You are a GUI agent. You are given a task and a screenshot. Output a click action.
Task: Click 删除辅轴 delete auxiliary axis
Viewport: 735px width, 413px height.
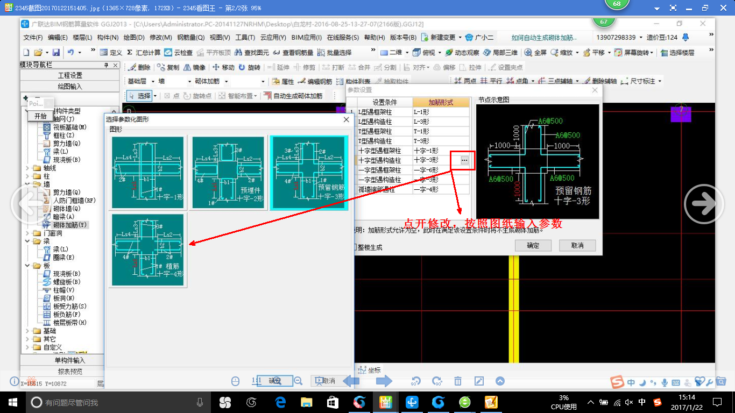pos(599,81)
